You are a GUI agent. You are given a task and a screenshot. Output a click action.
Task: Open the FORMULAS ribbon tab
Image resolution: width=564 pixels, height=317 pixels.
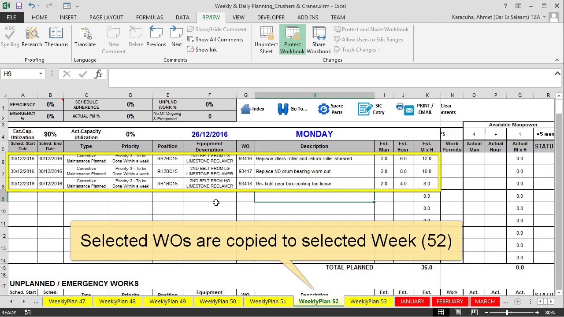click(x=149, y=17)
